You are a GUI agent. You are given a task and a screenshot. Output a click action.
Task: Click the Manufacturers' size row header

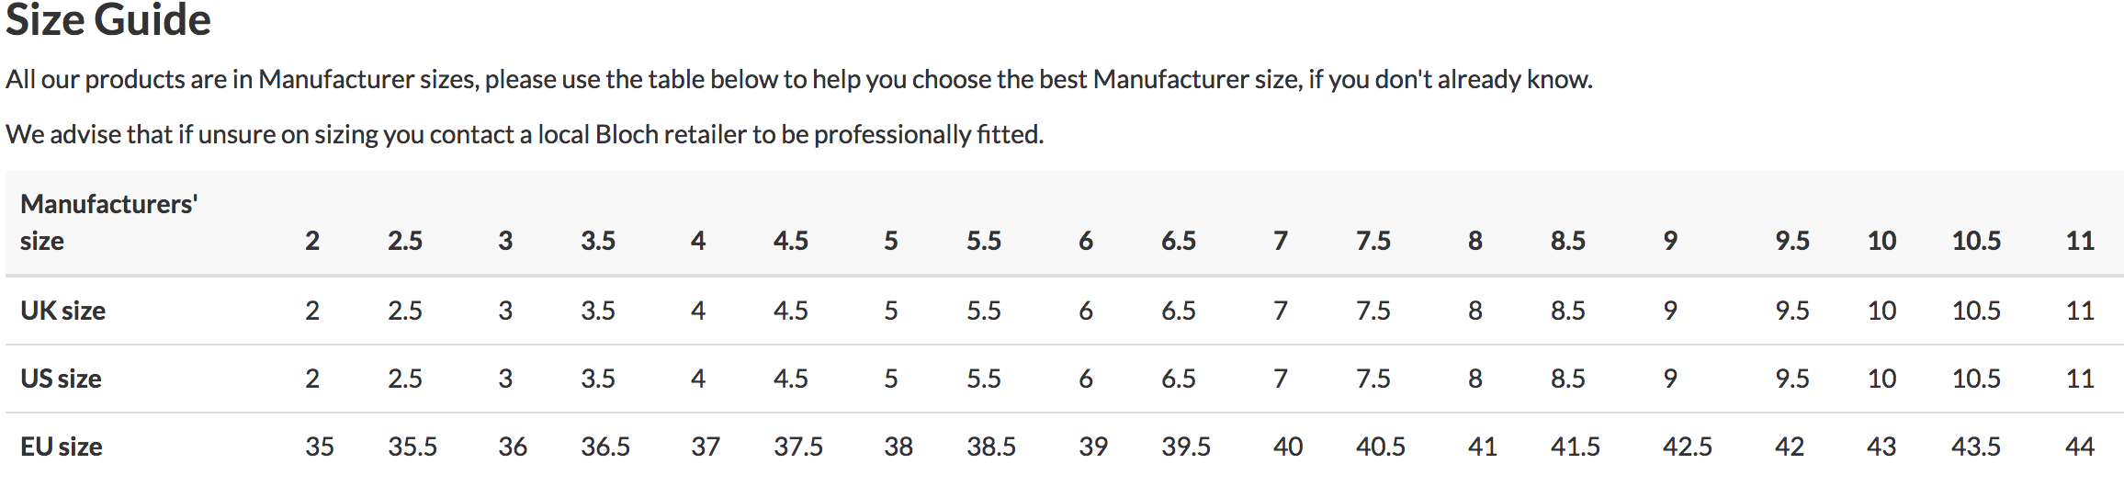pos(108,222)
